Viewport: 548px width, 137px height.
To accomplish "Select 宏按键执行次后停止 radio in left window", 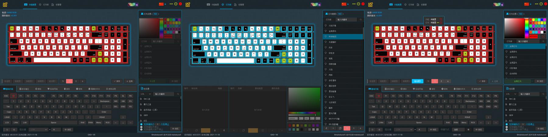I will point(141,124).
